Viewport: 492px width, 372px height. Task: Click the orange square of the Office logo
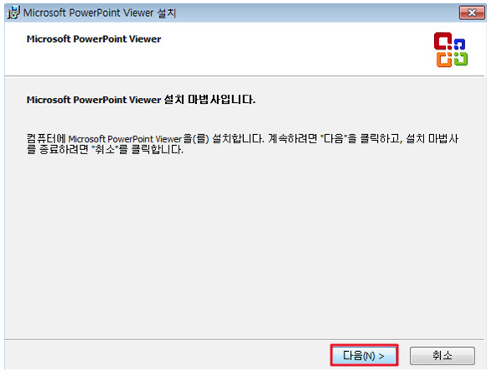[x=444, y=59]
